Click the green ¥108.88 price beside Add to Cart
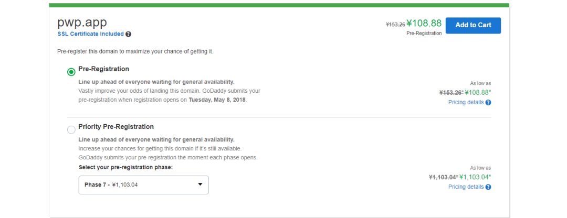567x218 pixels. tap(424, 24)
